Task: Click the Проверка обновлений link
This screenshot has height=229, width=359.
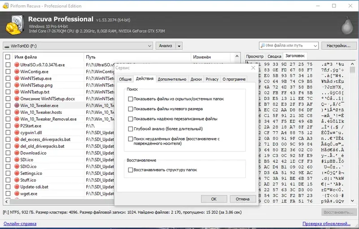Action: [x=326, y=224]
